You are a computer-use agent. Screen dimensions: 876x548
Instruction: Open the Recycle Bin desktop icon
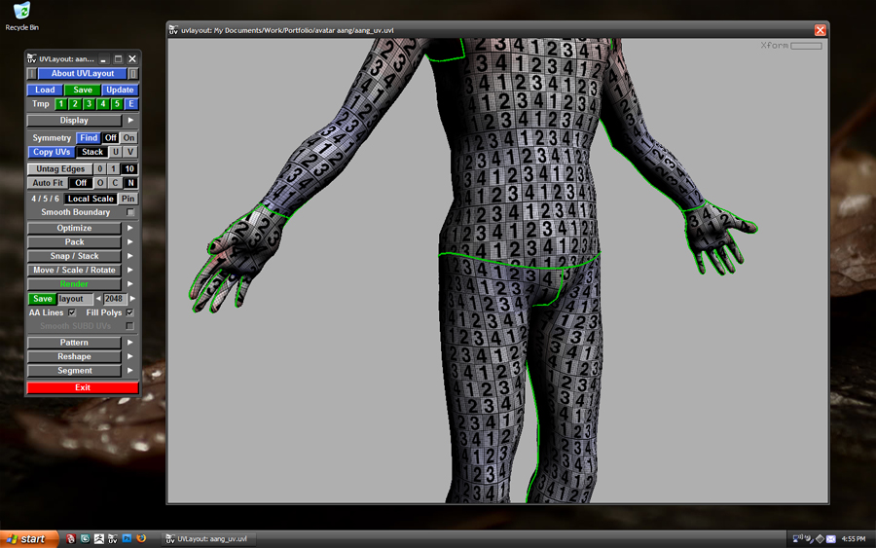(21, 16)
